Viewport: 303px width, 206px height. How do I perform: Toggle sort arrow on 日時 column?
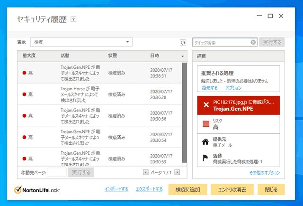pyautogui.click(x=182, y=56)
